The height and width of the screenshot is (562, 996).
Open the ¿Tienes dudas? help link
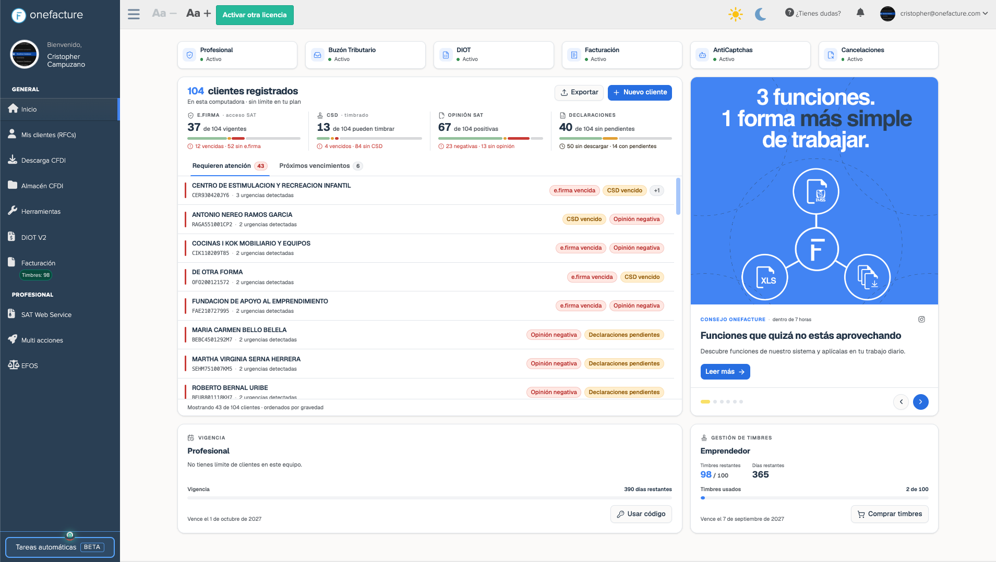(813, 14)
